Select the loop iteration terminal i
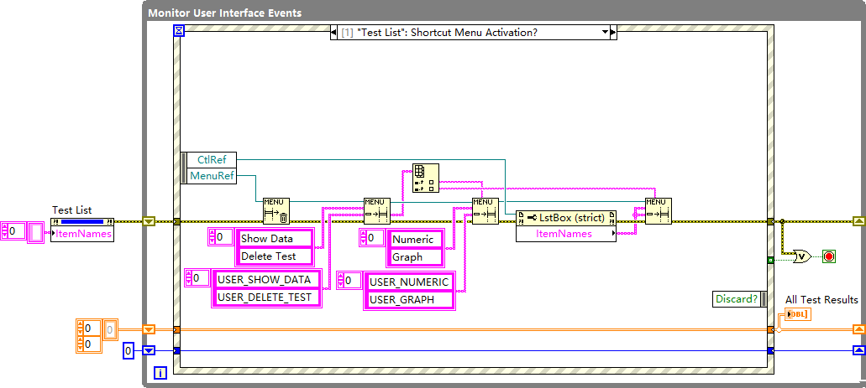 click(x=160, y=371)
